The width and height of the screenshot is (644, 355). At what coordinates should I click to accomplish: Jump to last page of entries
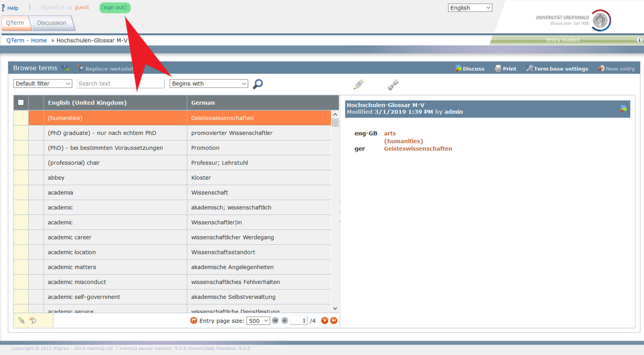tap(334, 321)
